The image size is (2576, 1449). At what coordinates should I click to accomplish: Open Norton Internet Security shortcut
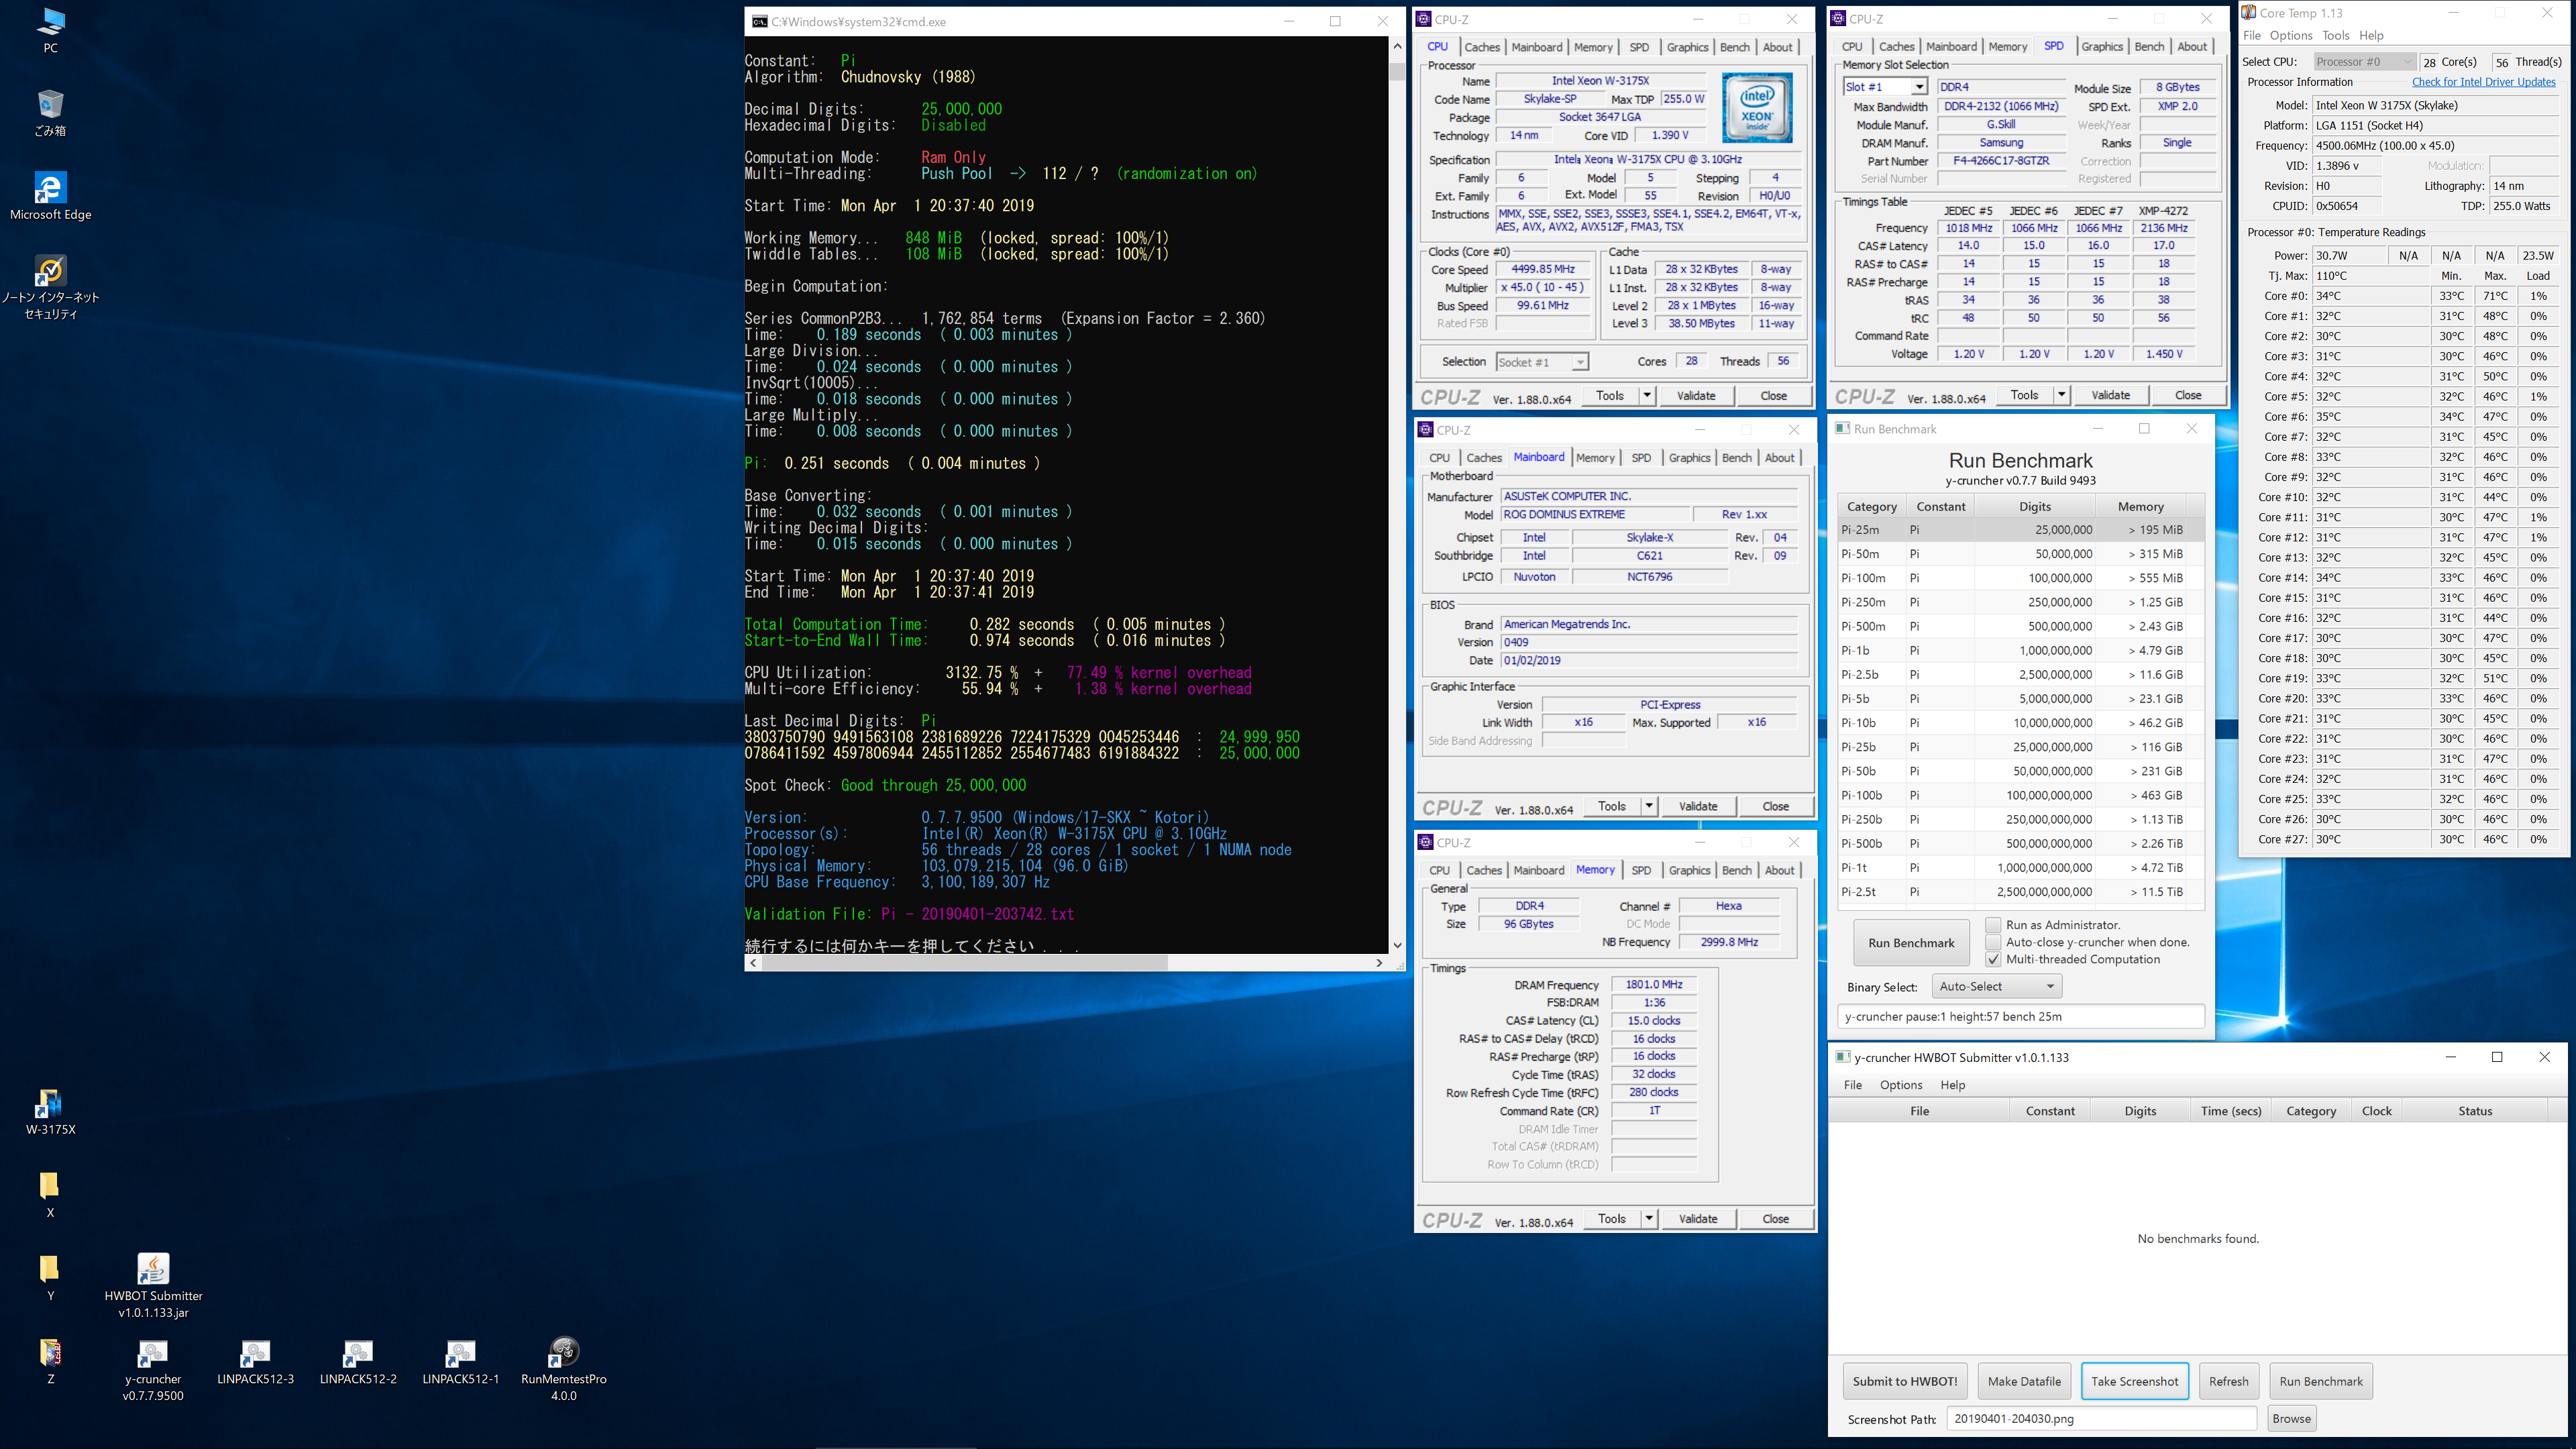50,287
